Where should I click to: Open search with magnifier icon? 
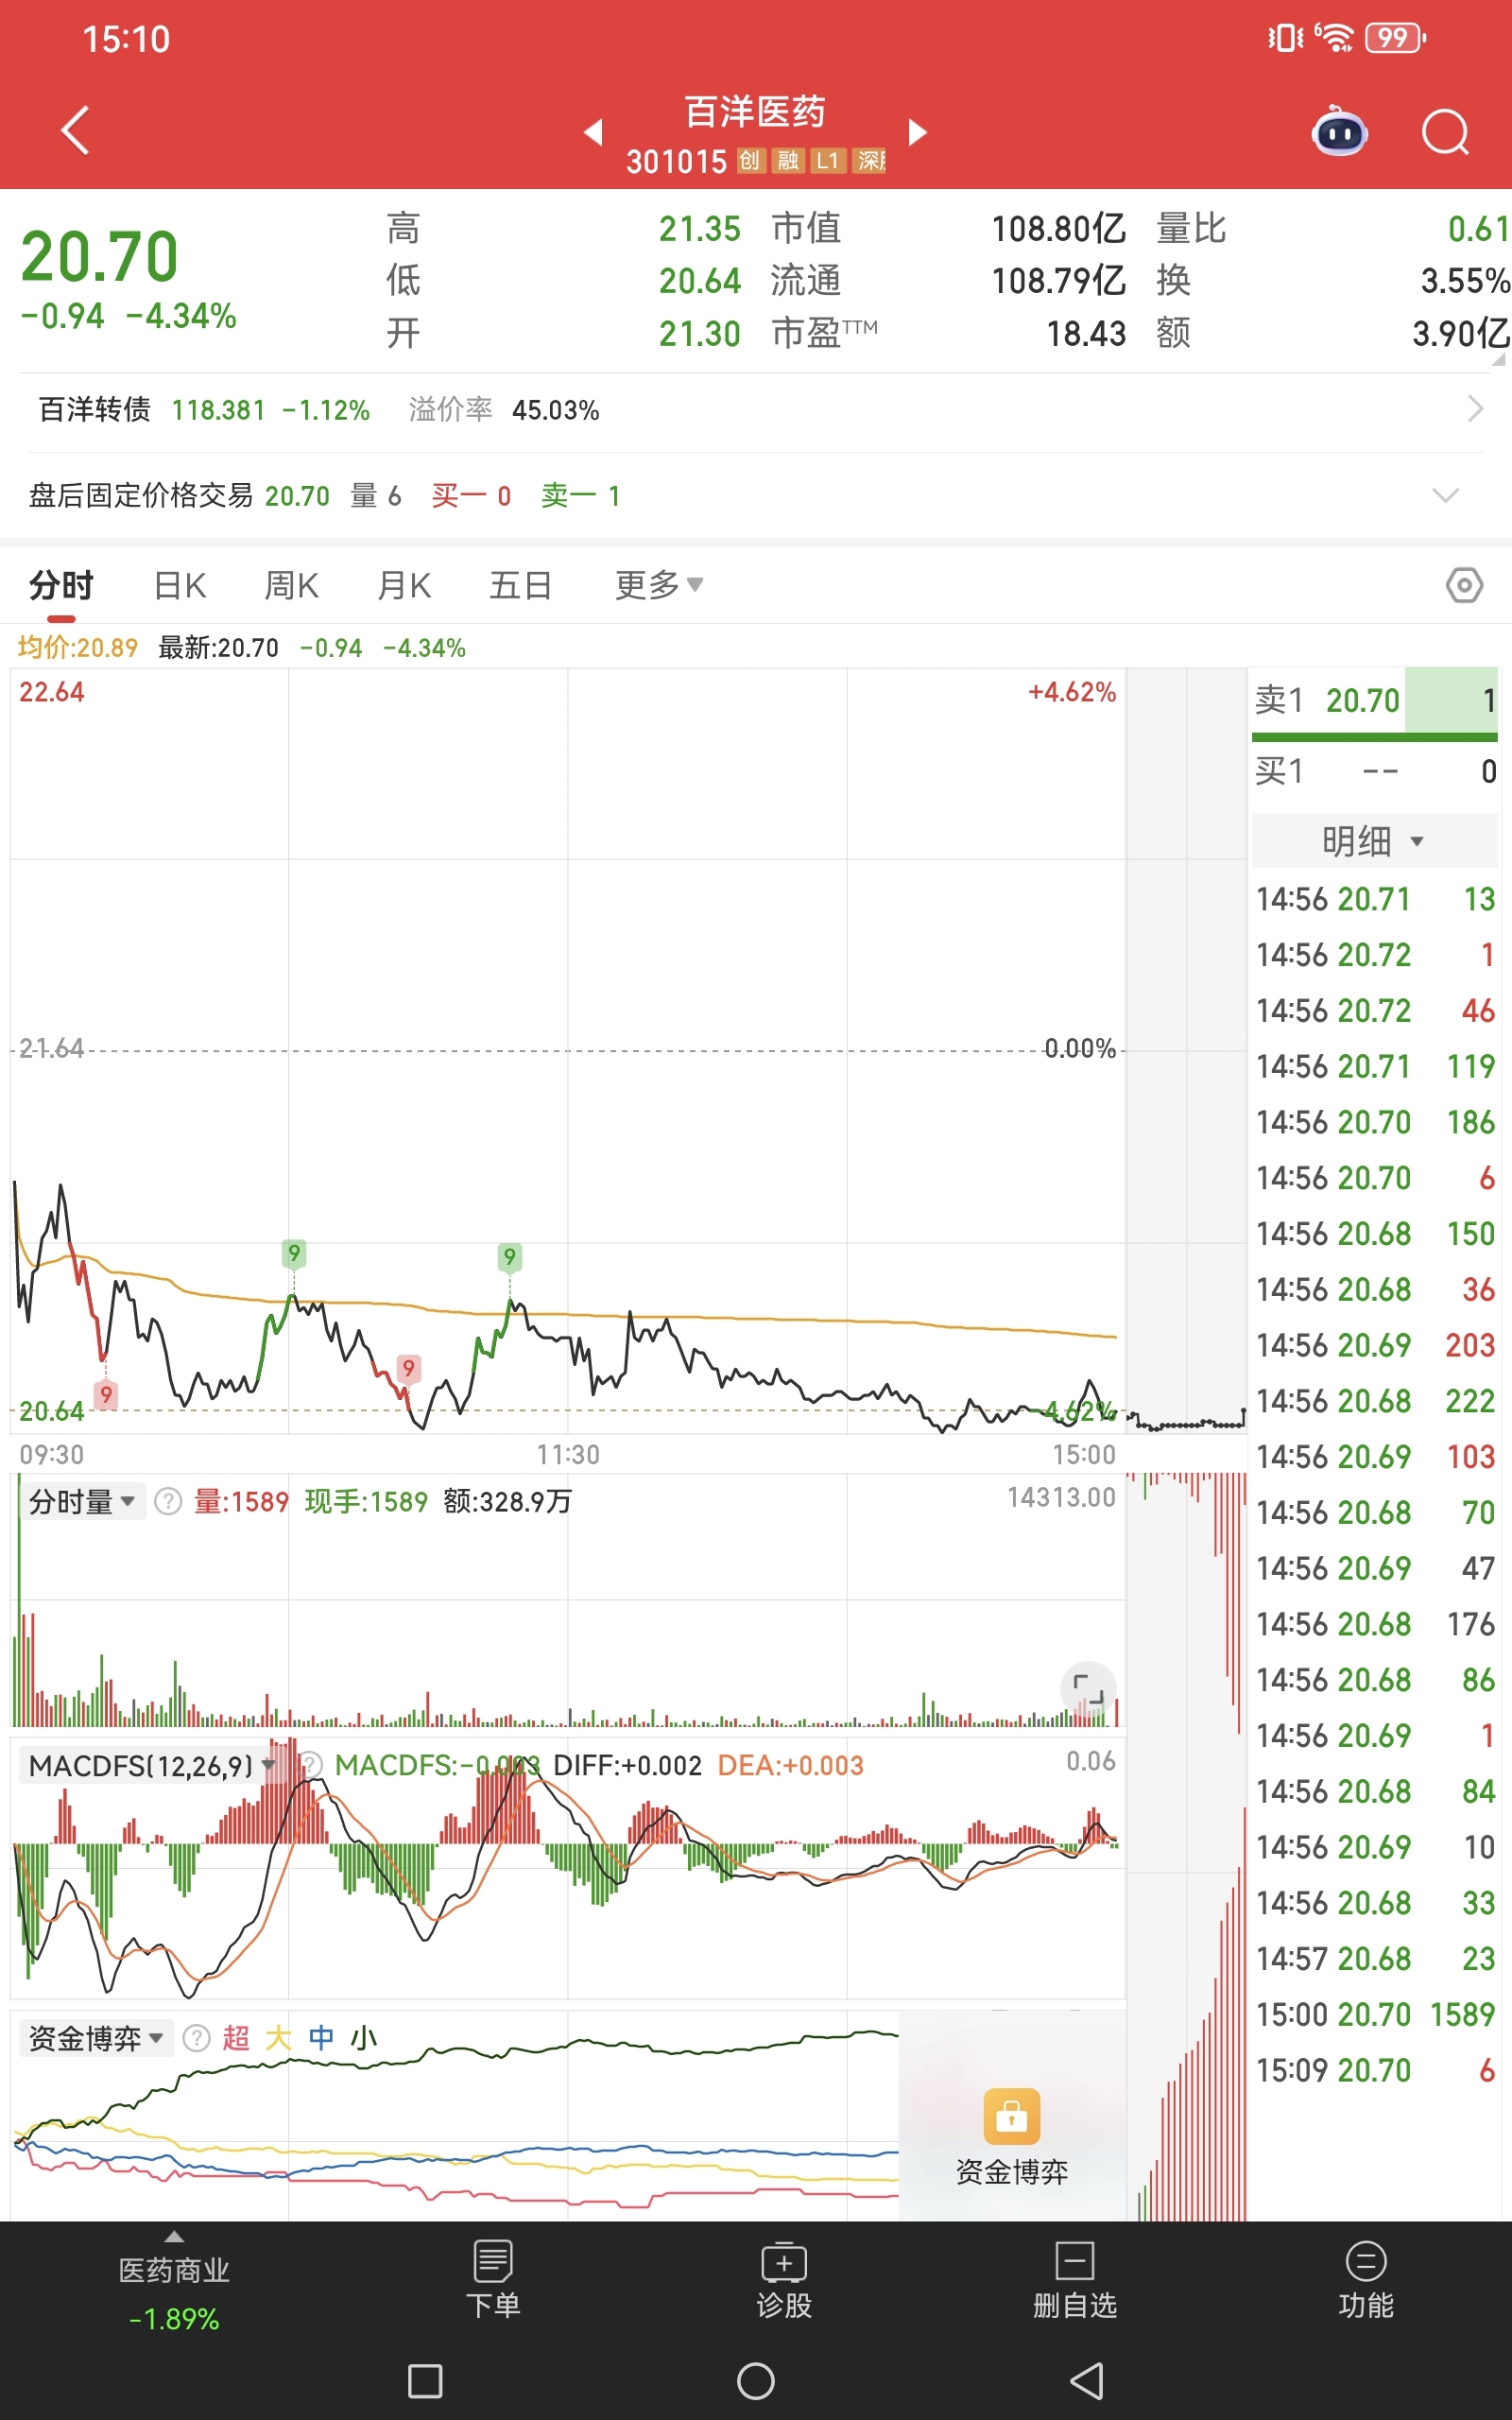pyautogui.click(x=1445, y=131)
